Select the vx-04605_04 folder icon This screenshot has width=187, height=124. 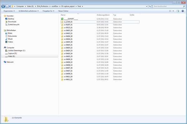click(x=62, y=53)
